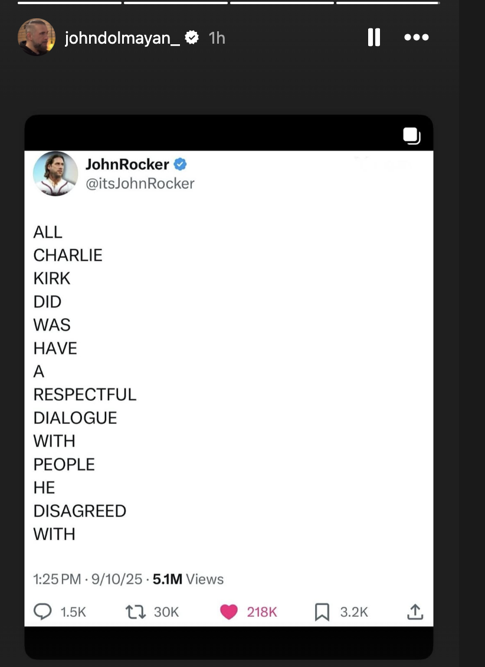Screen dimensions: 485x667
Task: Jump to the first story progress segment
Action: tap(70, 2)
